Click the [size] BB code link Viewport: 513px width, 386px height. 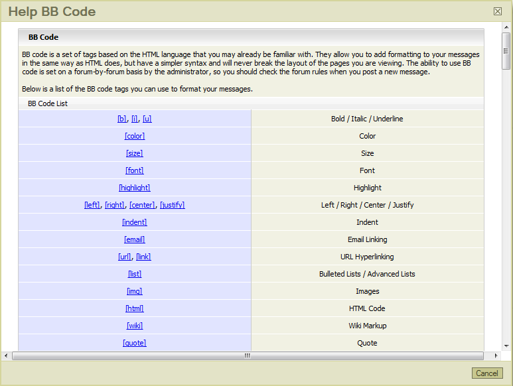pyautogui.click(x=135, y=154)
